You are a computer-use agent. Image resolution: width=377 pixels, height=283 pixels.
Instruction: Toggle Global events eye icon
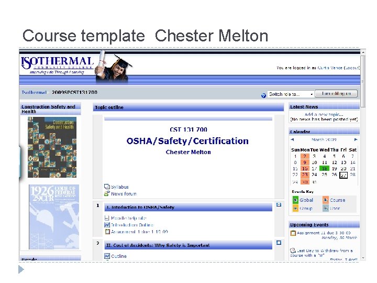[x=295, y=200]
